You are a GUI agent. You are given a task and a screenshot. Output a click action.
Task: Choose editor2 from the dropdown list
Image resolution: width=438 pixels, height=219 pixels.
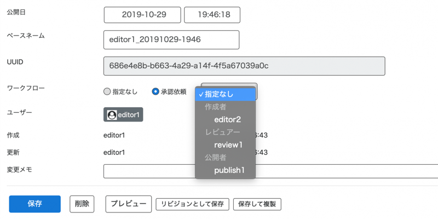[x=227, y=119]
